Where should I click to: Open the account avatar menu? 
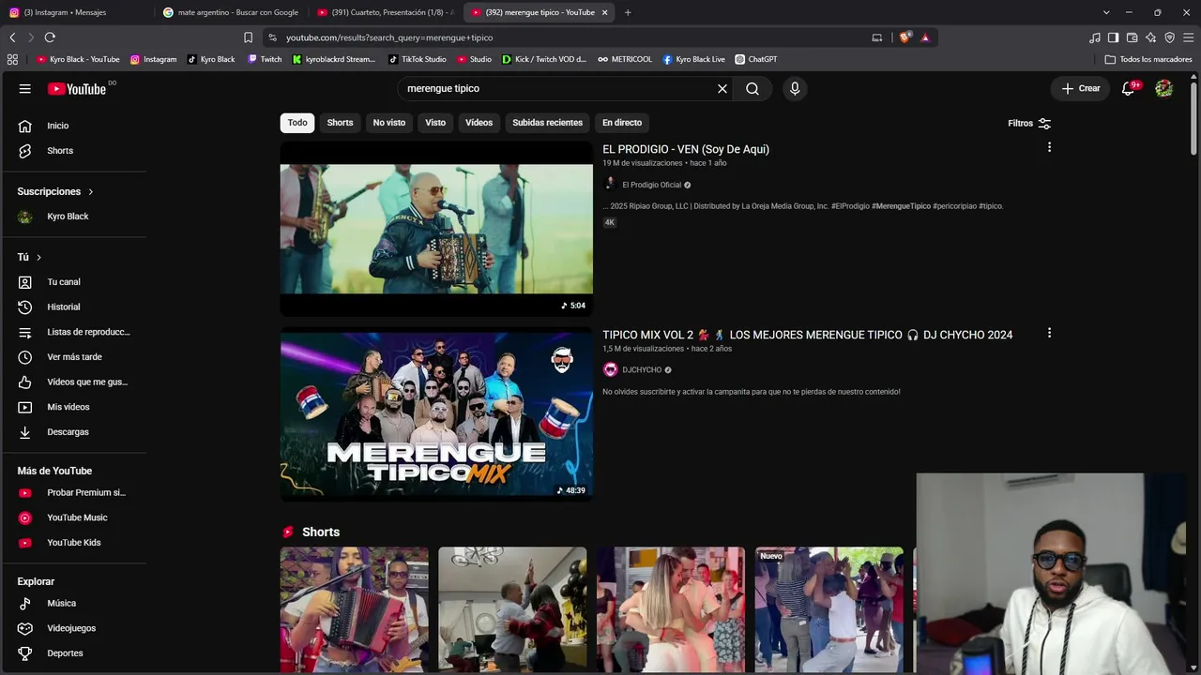pos(1164,88)
